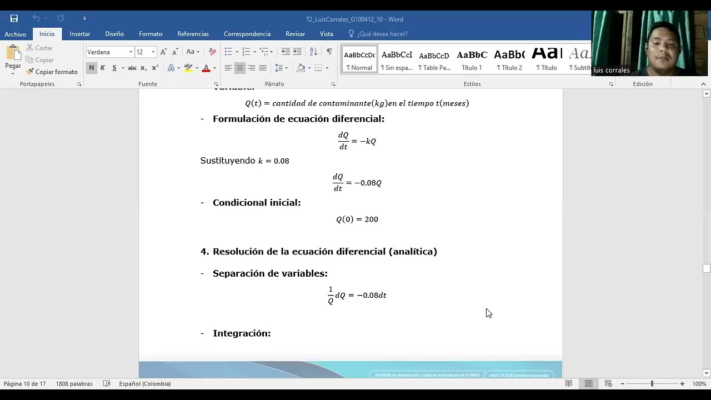Decrease paragraph indent
The image size is (711, 400).
(x=286, y=52)
